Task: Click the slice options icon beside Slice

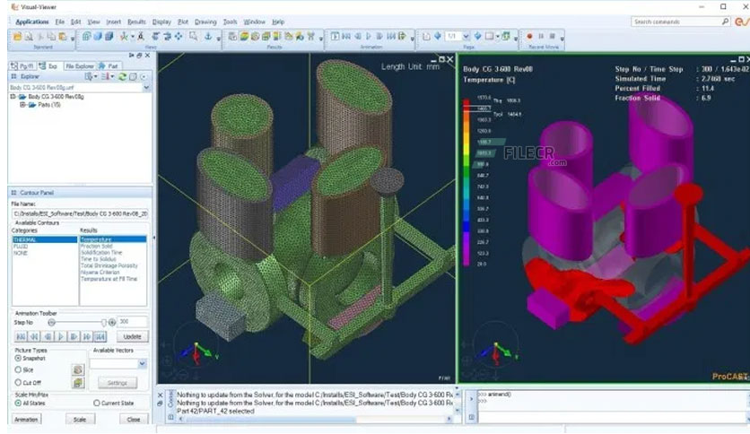Action: click(x=78, y=369)
